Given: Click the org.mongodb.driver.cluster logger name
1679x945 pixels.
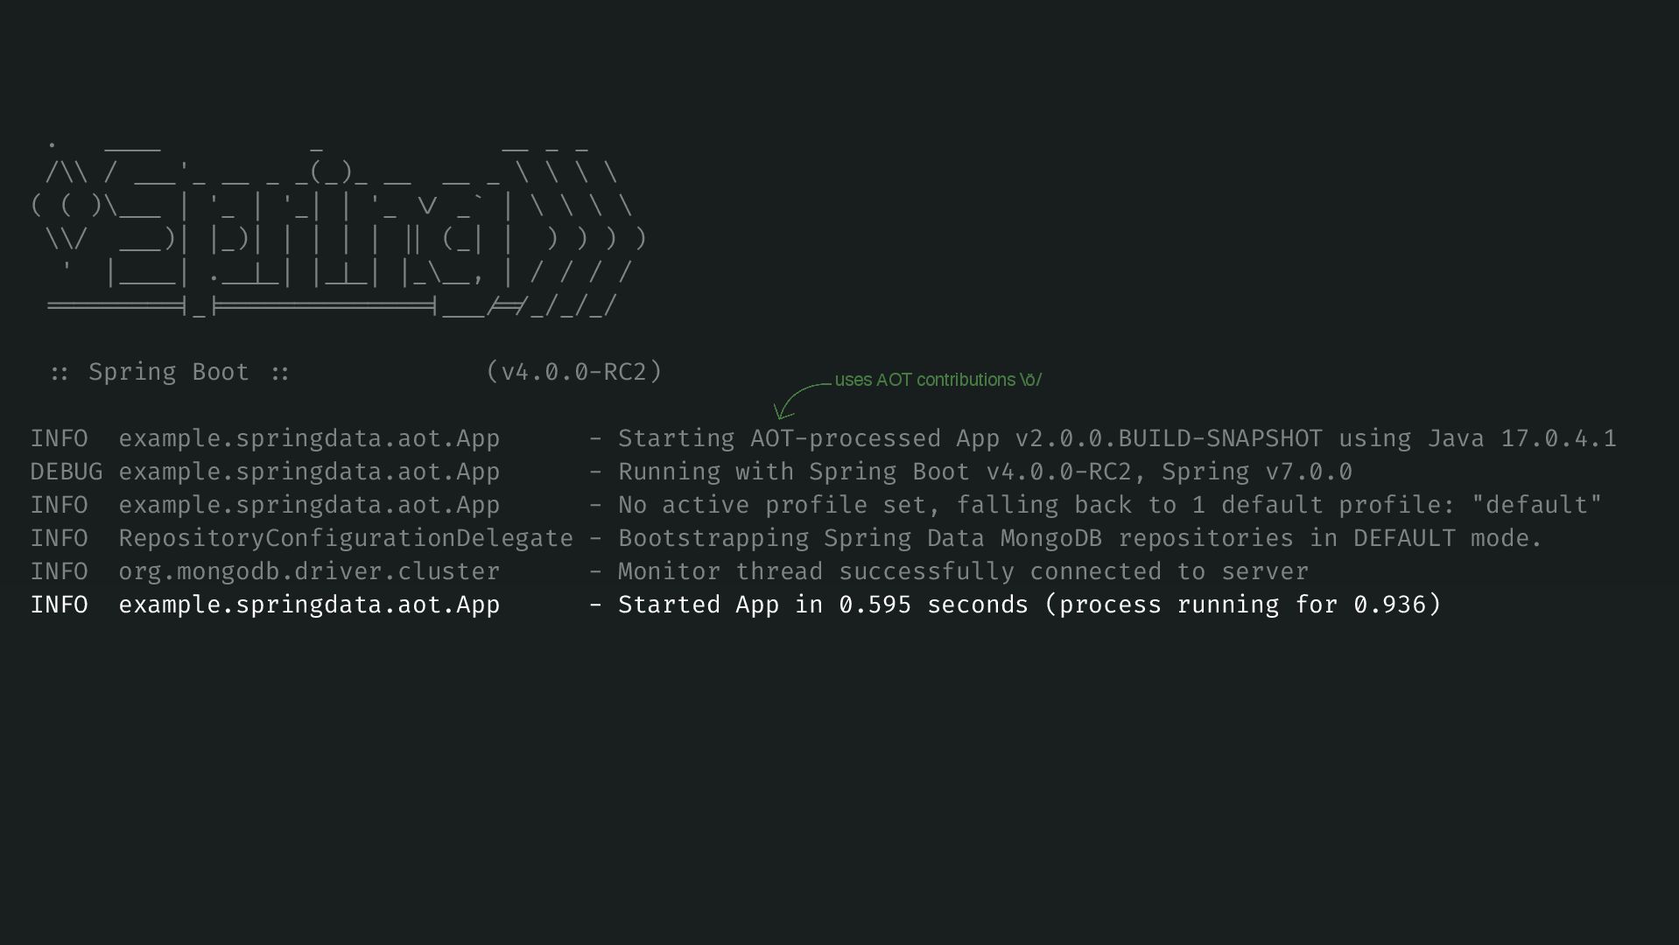Looking at the screenshot, I should point(309,571).
